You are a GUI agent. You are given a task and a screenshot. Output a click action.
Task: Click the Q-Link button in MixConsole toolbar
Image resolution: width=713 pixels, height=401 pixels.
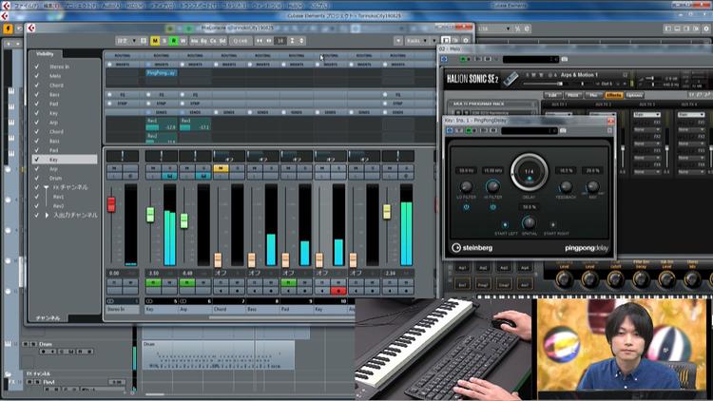click(x=241, y=41)
